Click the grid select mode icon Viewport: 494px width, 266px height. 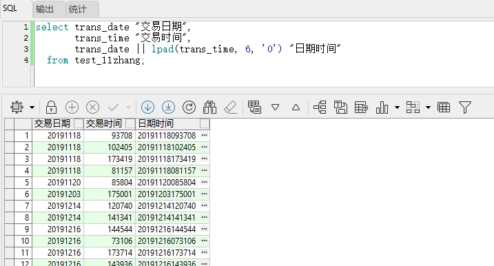pos(17,107)
